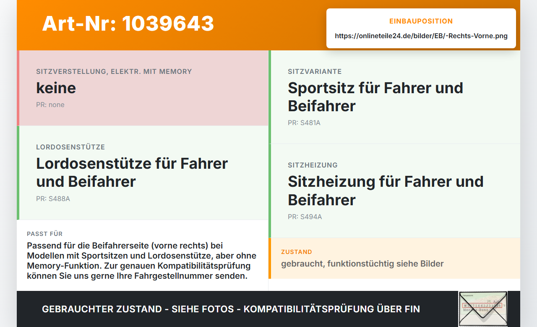
Task: Open the vehicle registration document thumbnail
Action: pos(483,309)
